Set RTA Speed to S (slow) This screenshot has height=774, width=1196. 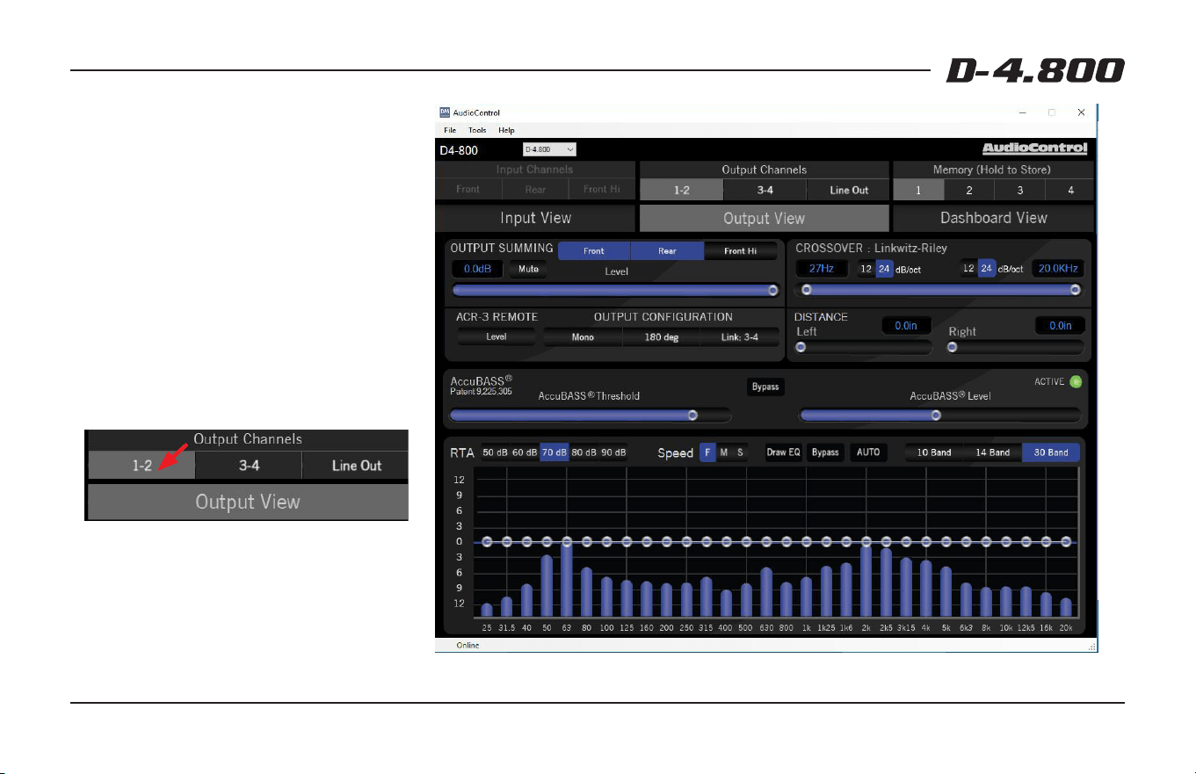(740, 452)
